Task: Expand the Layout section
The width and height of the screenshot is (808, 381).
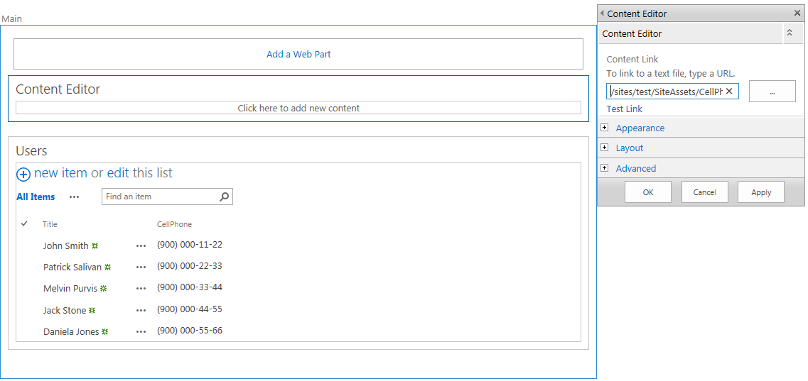Action: (605, 148)
